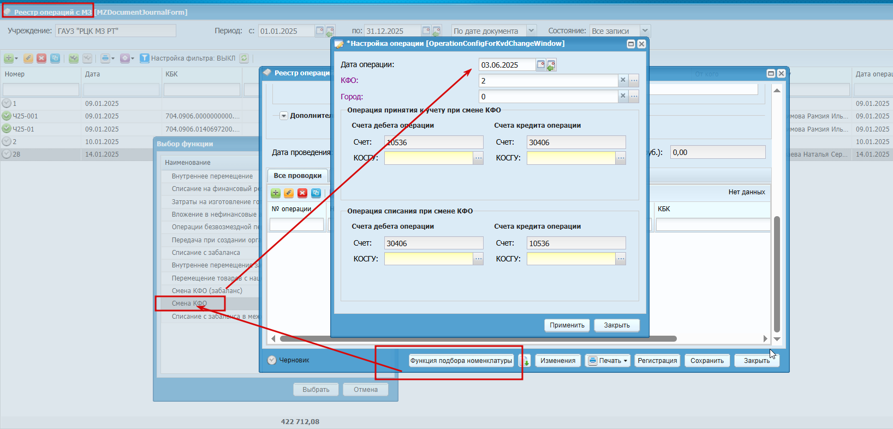This screenshot has height=429, width=893.
Task: Copy posting via Все проводки blue icon
Action: (316, 193)
